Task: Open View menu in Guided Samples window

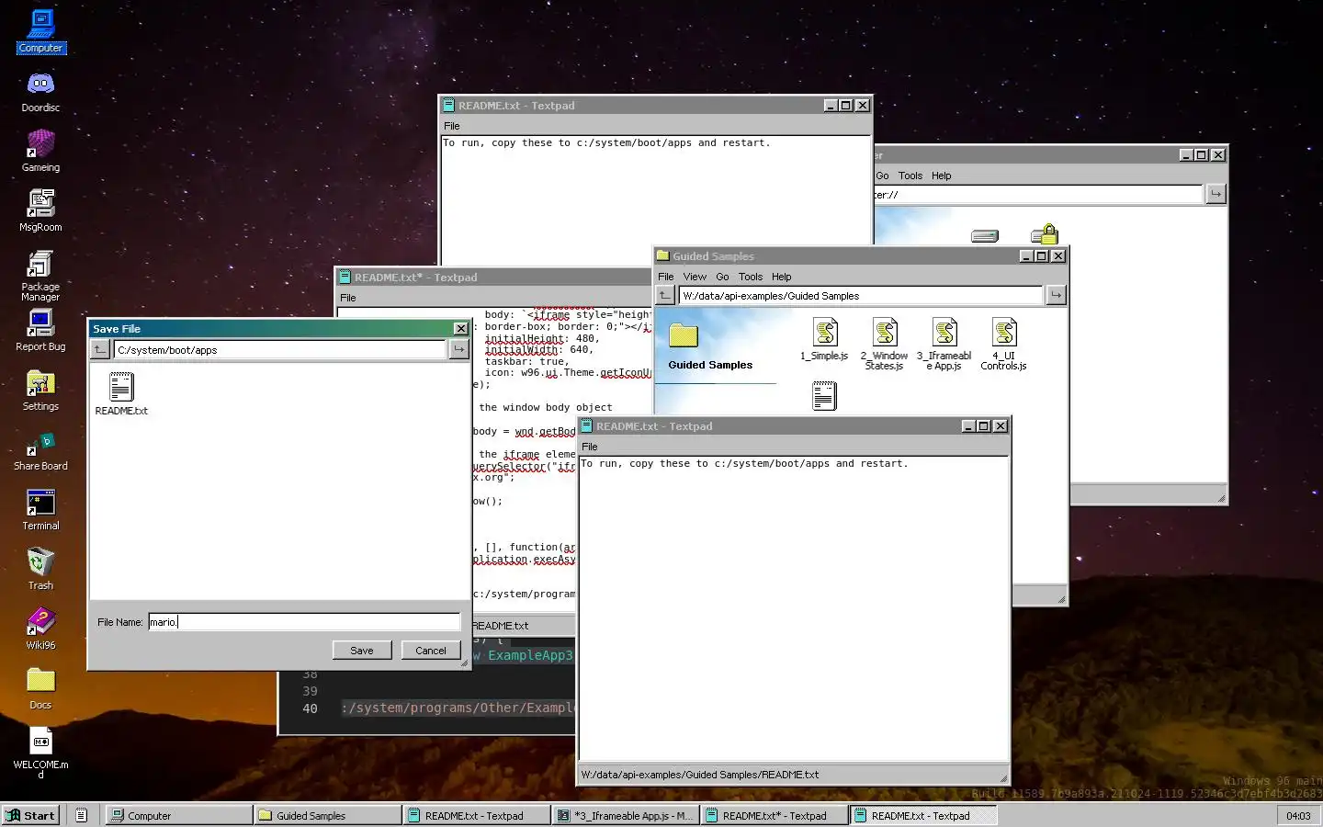Action: coord(695,277)
